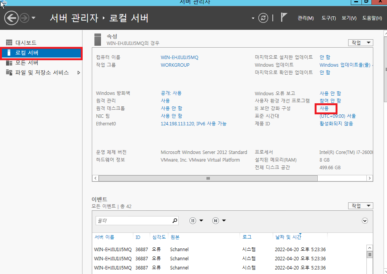The width and height of the screenshot is (387, 274).
Task: Open the 작업 dropdown in 이벤트 section
Action: [x=361, y=206]
